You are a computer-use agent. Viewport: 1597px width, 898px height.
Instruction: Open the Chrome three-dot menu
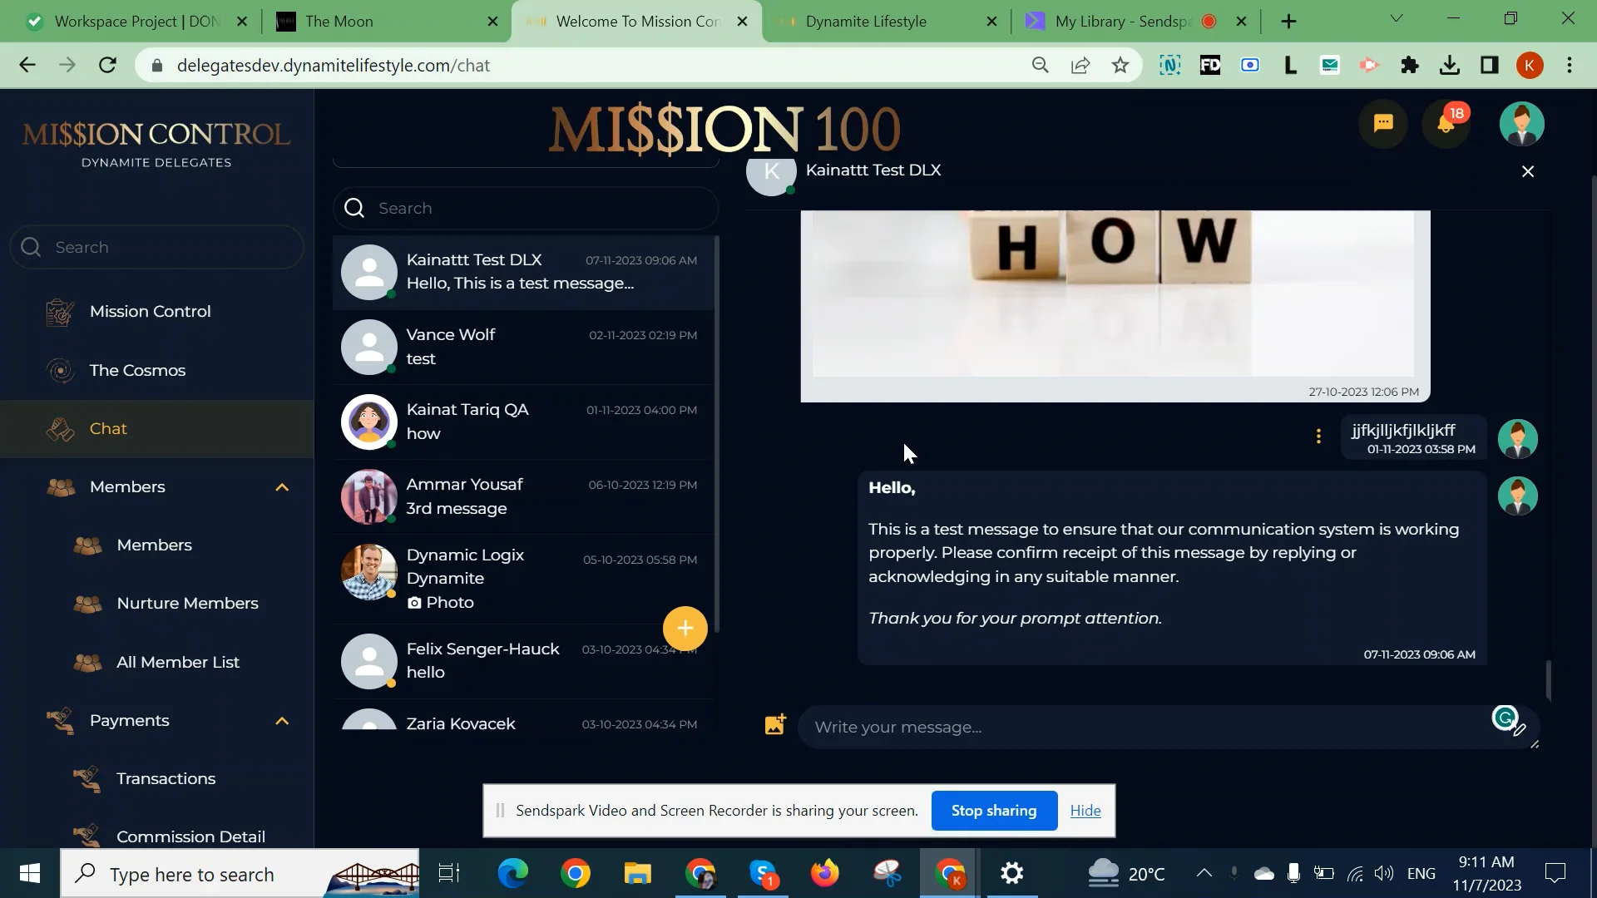[x=1570, y=65]
